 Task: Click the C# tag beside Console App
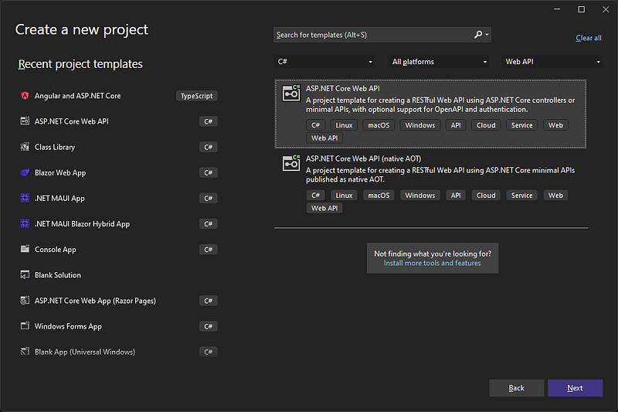tap(208, 250)
